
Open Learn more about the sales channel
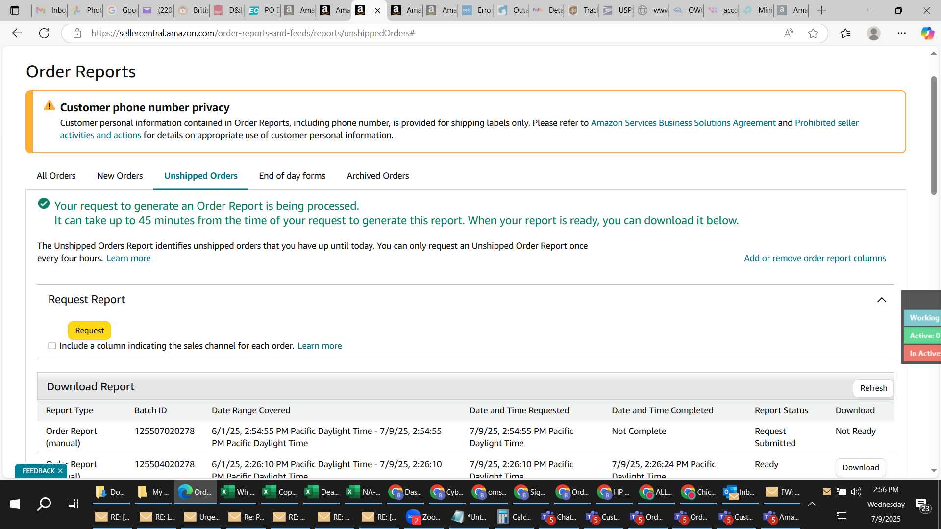320,346
